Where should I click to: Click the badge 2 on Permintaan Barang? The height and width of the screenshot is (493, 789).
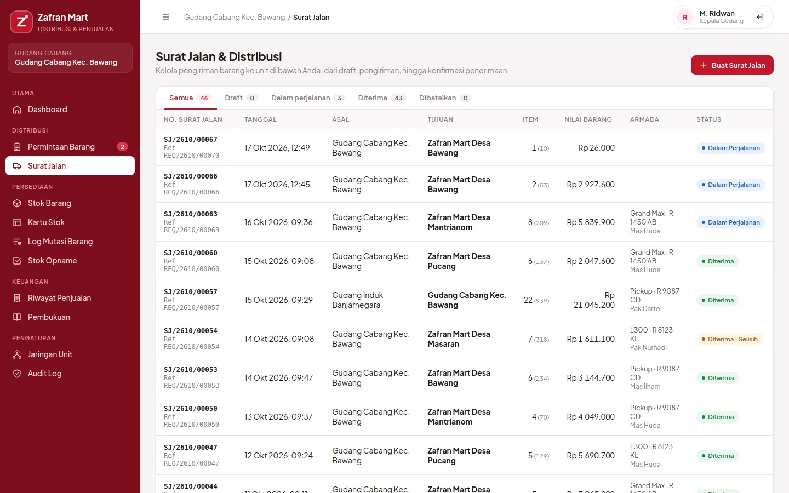point(122,147)
